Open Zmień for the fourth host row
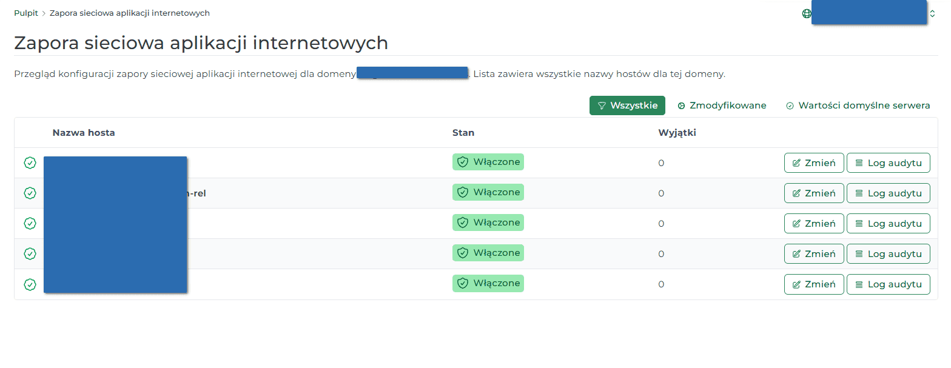This screenshot has height=368, width=951. coord(814,254)
